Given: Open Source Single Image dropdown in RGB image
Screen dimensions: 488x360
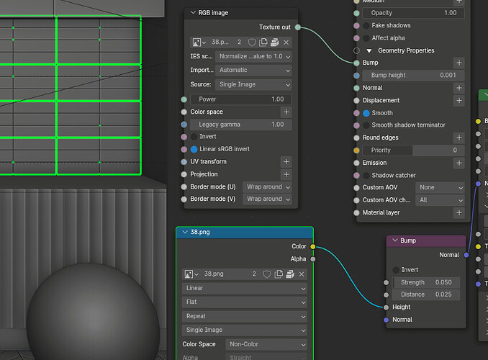Looking at the screenshot, I should tap(253, 84).
